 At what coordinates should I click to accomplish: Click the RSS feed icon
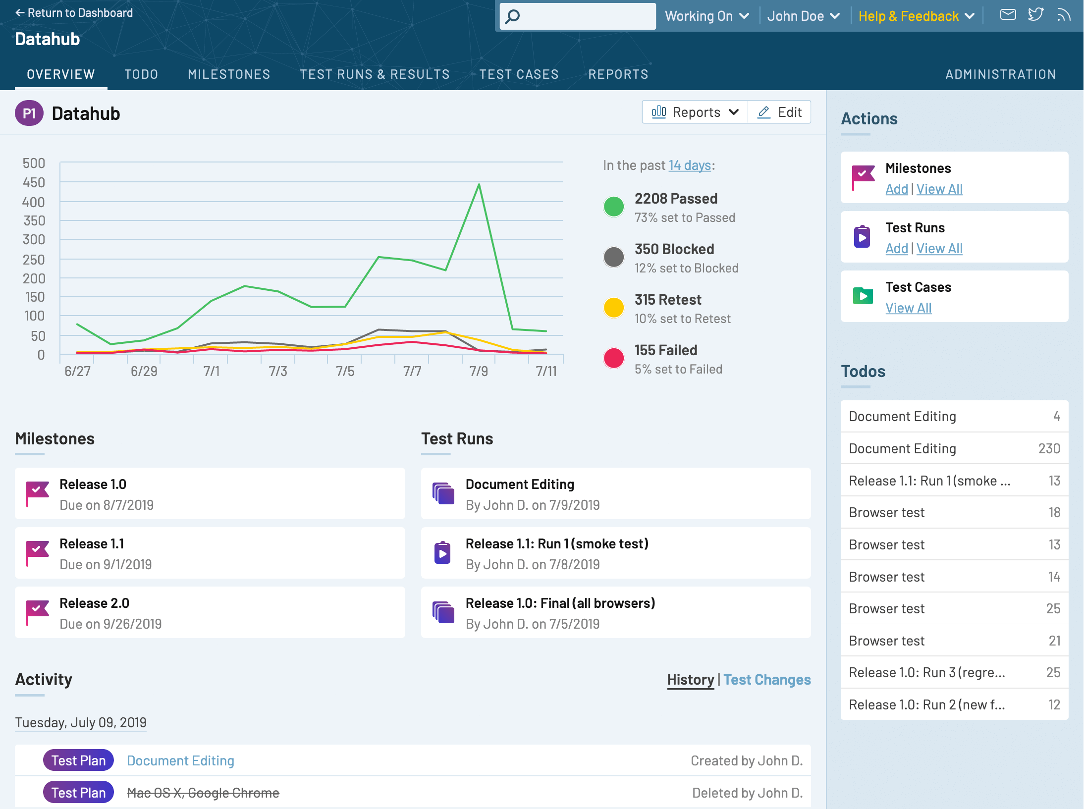click(x=1064, y=15)
